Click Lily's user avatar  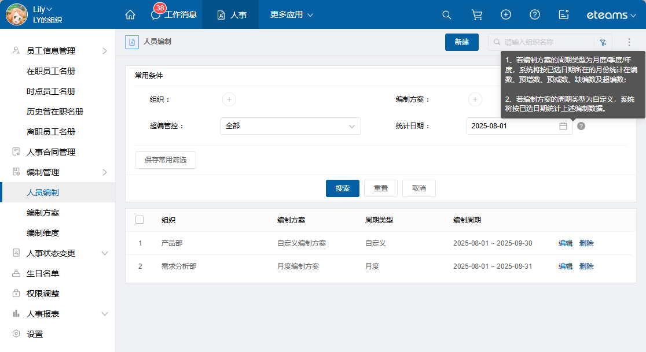coord(17,14)
